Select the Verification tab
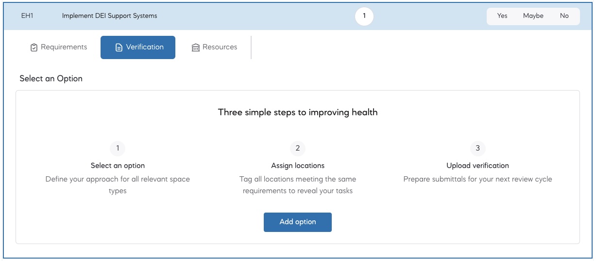Image resolution: width=596 pixels, height=261 pixels. click(138, 47)
